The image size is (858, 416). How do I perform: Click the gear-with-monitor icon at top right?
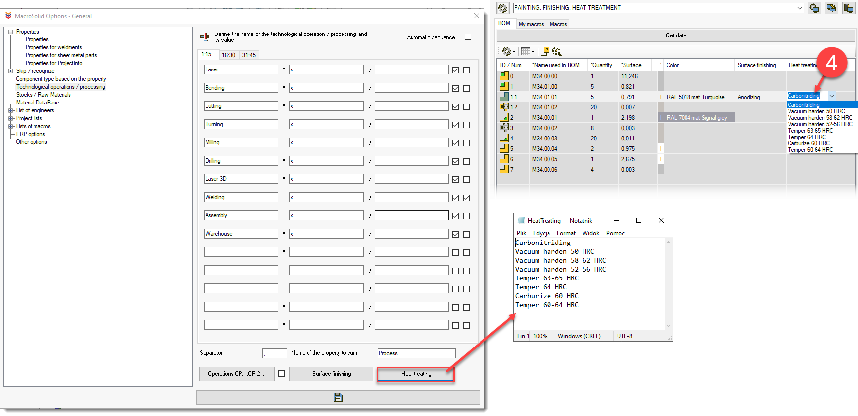coord(814,8)
